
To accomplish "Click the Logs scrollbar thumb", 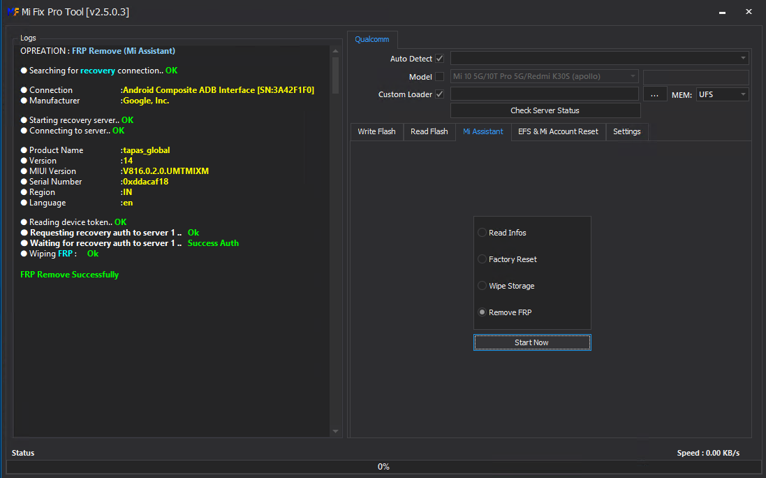I will pyautogui.click(x=335, y=75).
